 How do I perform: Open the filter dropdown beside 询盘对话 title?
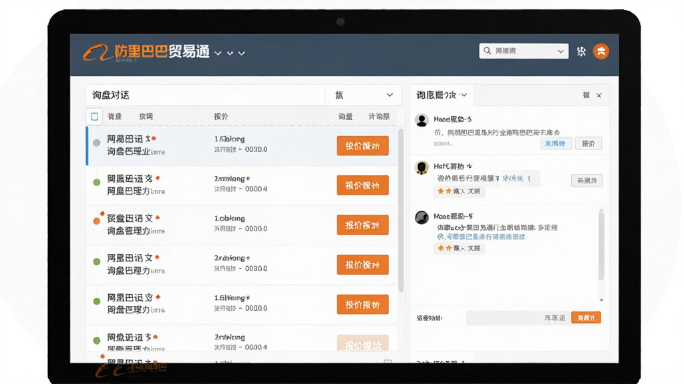[363, 95]
